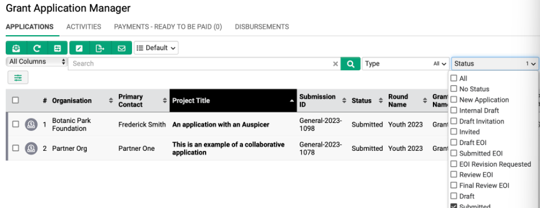540x208 pixels.
Task: Expand the Default view dropdown
Action: click(156, 48)
